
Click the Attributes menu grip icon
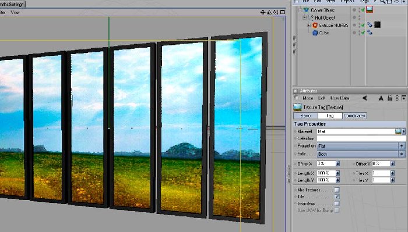click(x=296, y=98)
